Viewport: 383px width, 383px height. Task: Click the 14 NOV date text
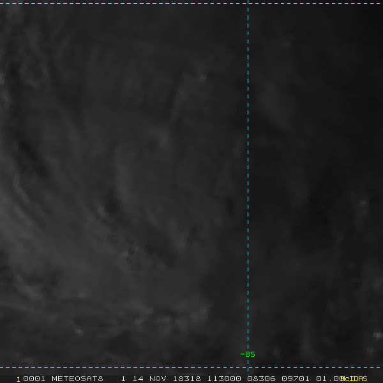(x=149, y=379)
